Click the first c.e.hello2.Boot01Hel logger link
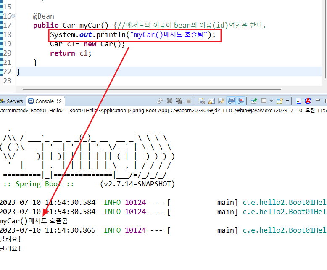 [x=285, y=202]
